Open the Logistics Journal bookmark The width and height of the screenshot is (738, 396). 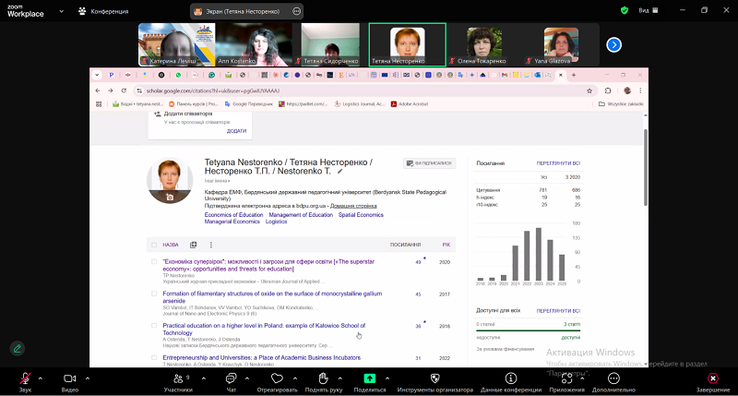click(360, 104)
